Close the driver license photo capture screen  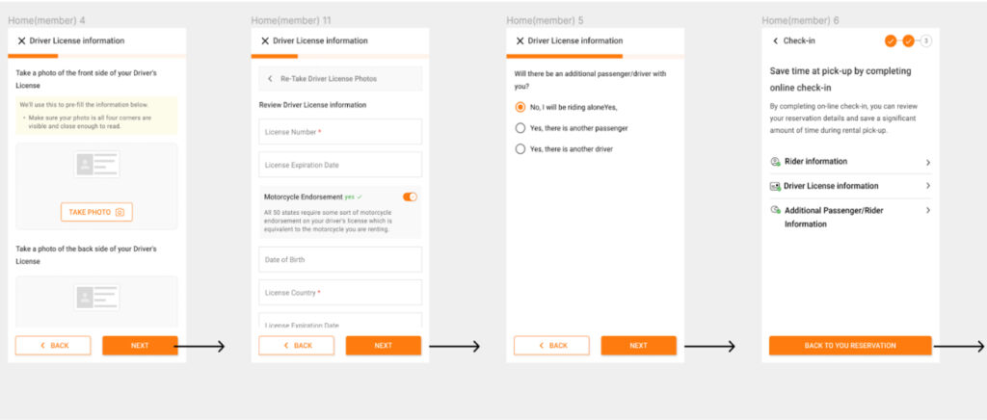tap(22, 41)
